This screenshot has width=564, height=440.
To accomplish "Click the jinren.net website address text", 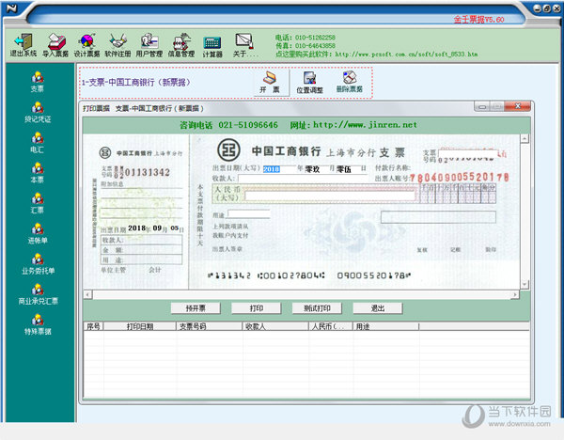I will (365, 125).
